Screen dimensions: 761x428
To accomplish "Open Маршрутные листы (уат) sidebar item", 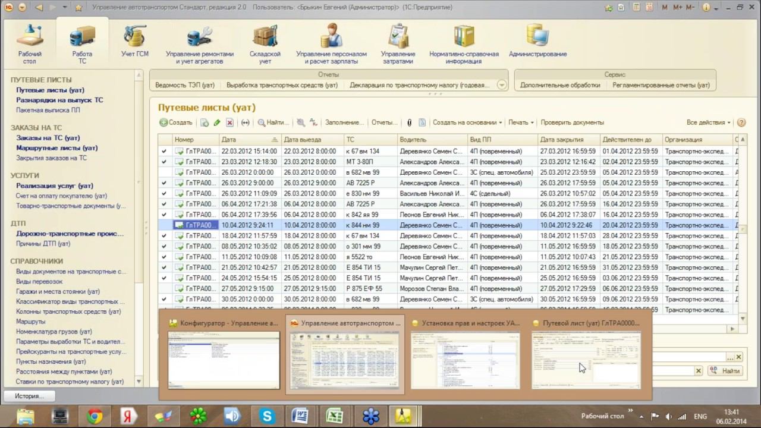I will [x=57, y=148].
